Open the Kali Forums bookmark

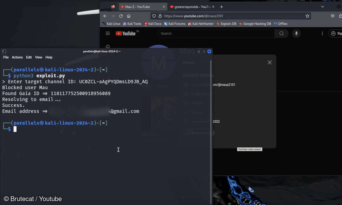click(175, 24)
